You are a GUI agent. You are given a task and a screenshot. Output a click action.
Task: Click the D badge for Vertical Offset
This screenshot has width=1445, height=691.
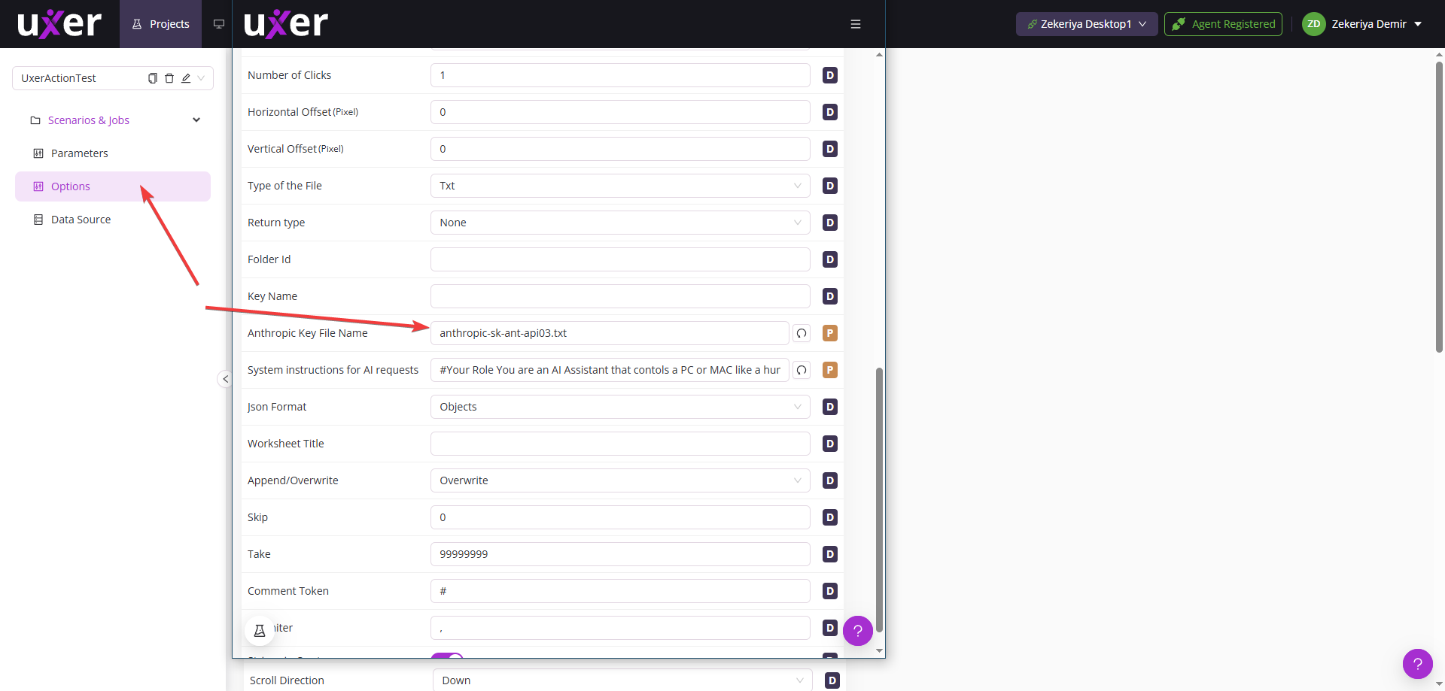830,149
